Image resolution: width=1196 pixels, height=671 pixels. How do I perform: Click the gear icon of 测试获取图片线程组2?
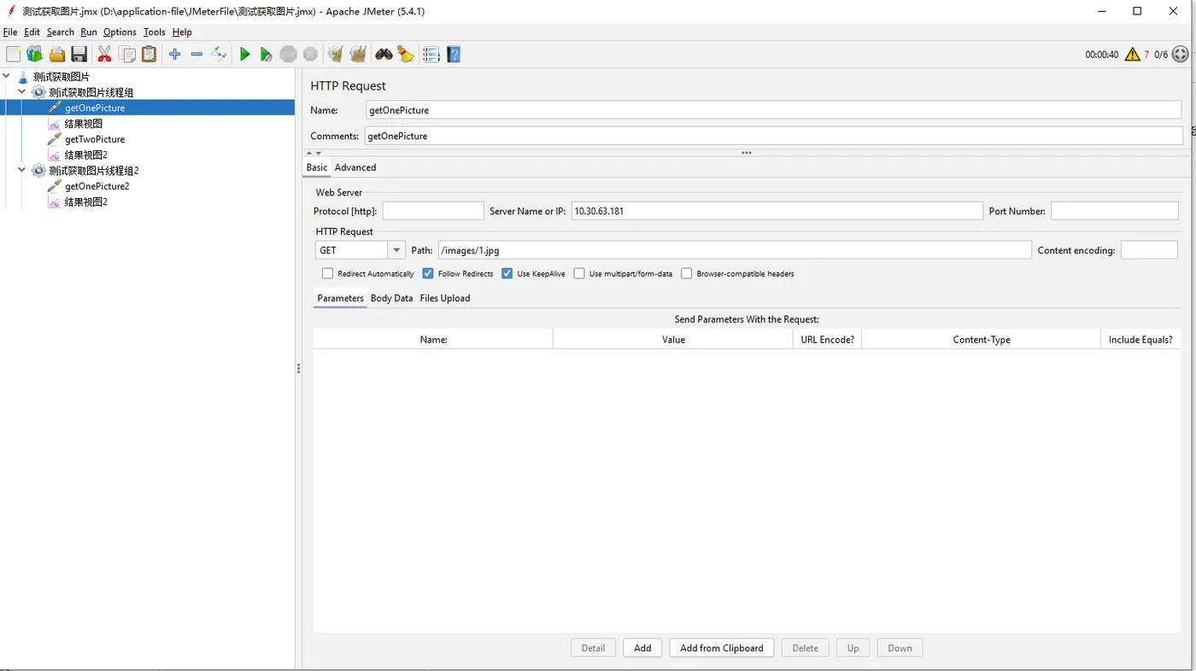point(38,171)
